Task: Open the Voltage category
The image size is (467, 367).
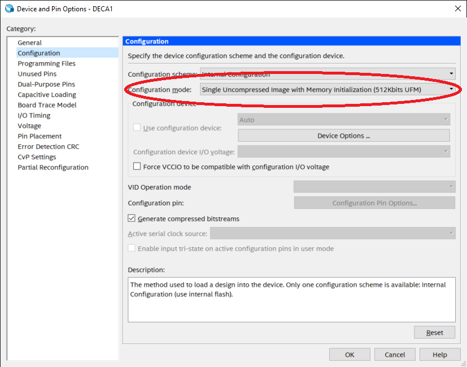Action: pos(29,126)
